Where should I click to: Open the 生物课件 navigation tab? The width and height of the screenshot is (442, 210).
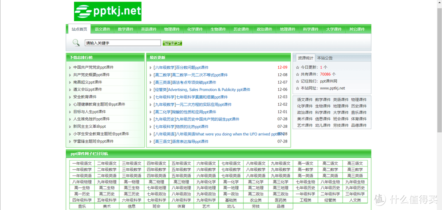pos(218,29)
